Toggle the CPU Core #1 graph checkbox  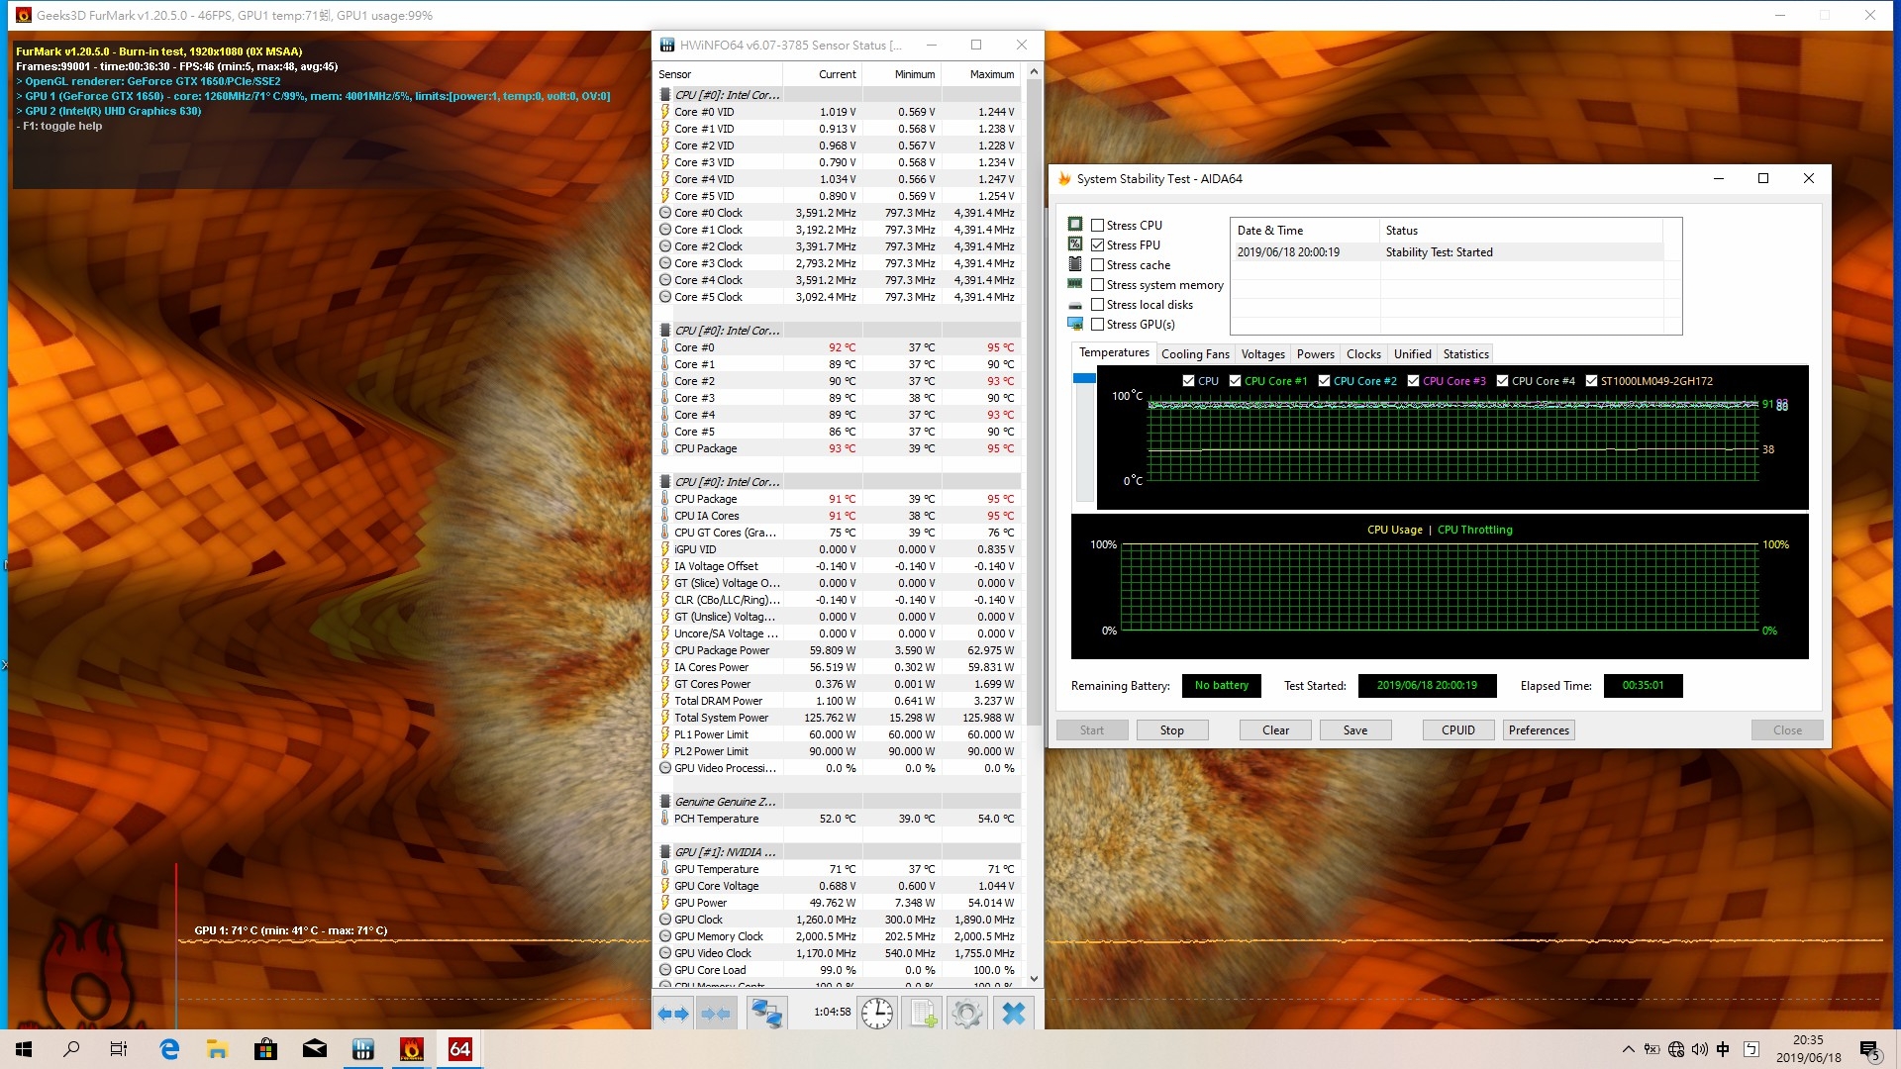tap(1235, 380)
